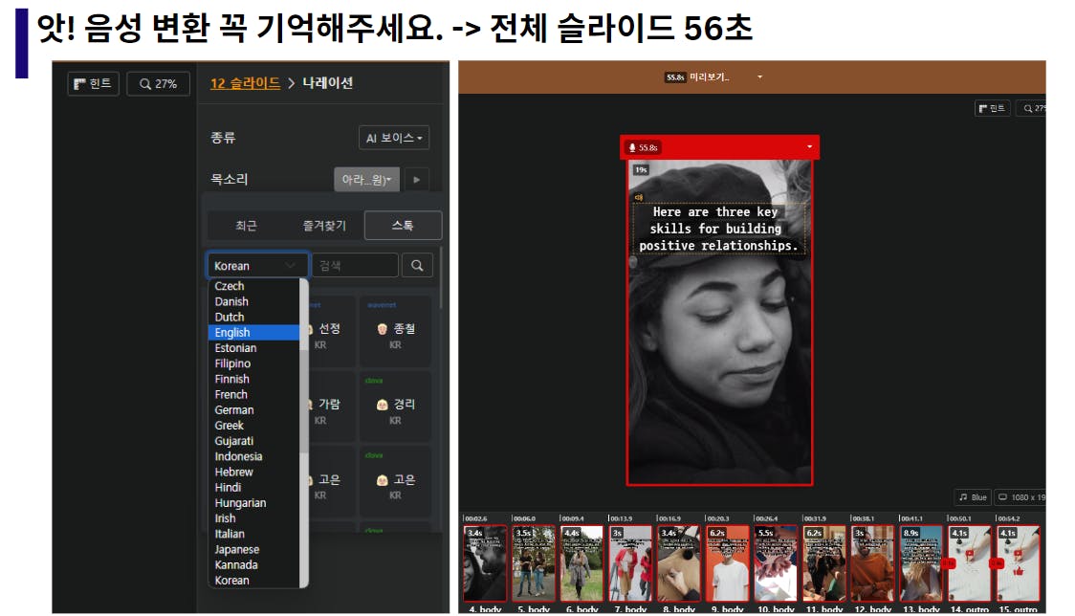The height and width of the screenshot is (616, 1075).
Task: Expand the arrow on the red narration bar
Action: [809, 146]
